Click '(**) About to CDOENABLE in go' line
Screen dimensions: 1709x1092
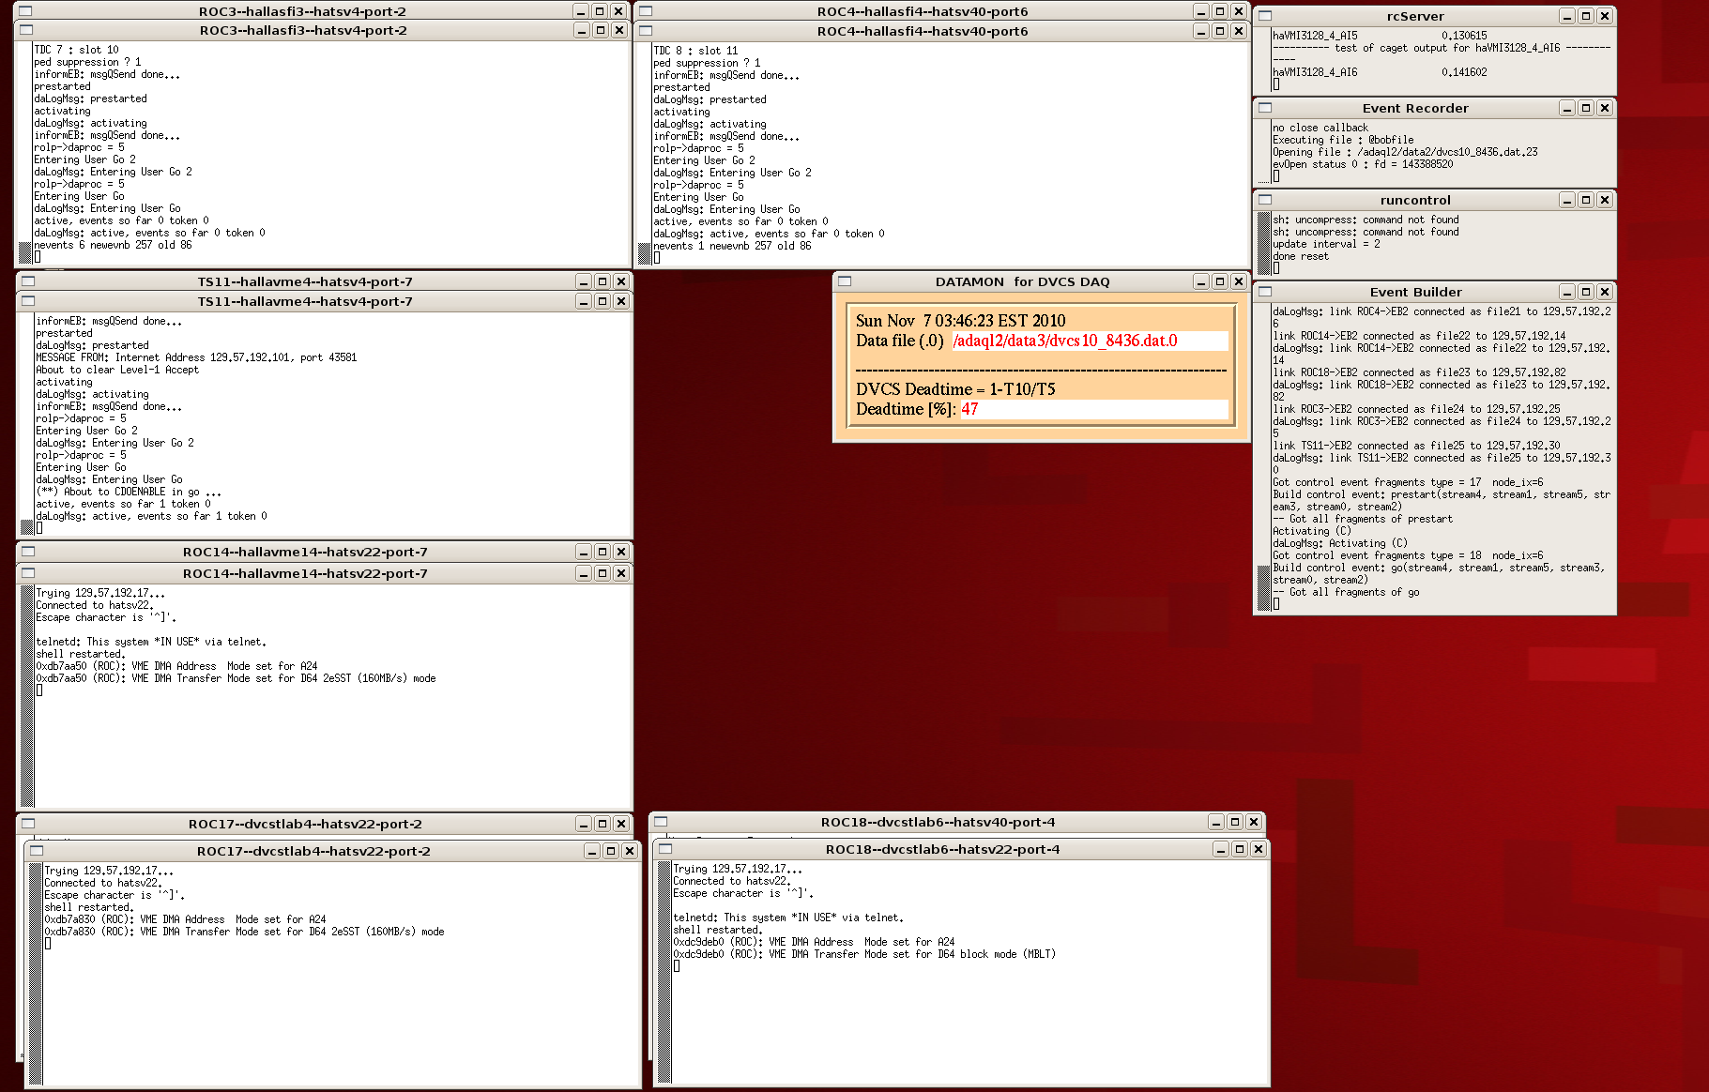[129, 492]
